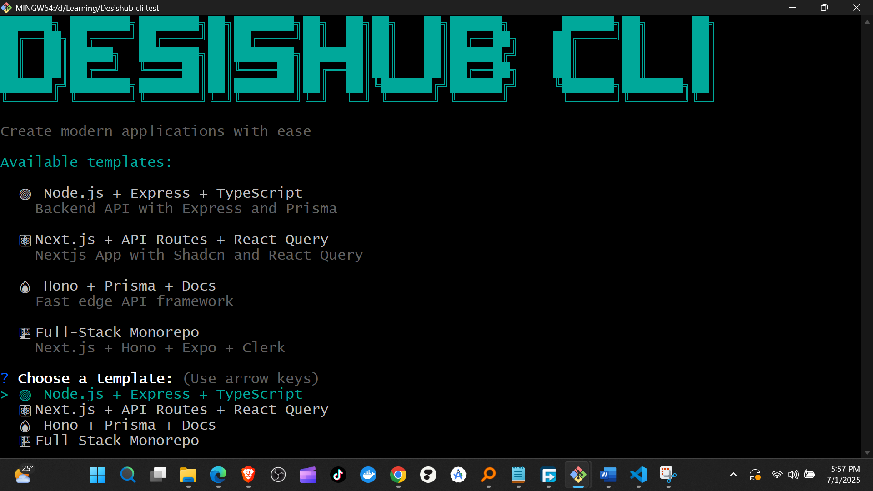Click the terminal scrollbar down arrow
873x491 pixels.
point(867,453)
